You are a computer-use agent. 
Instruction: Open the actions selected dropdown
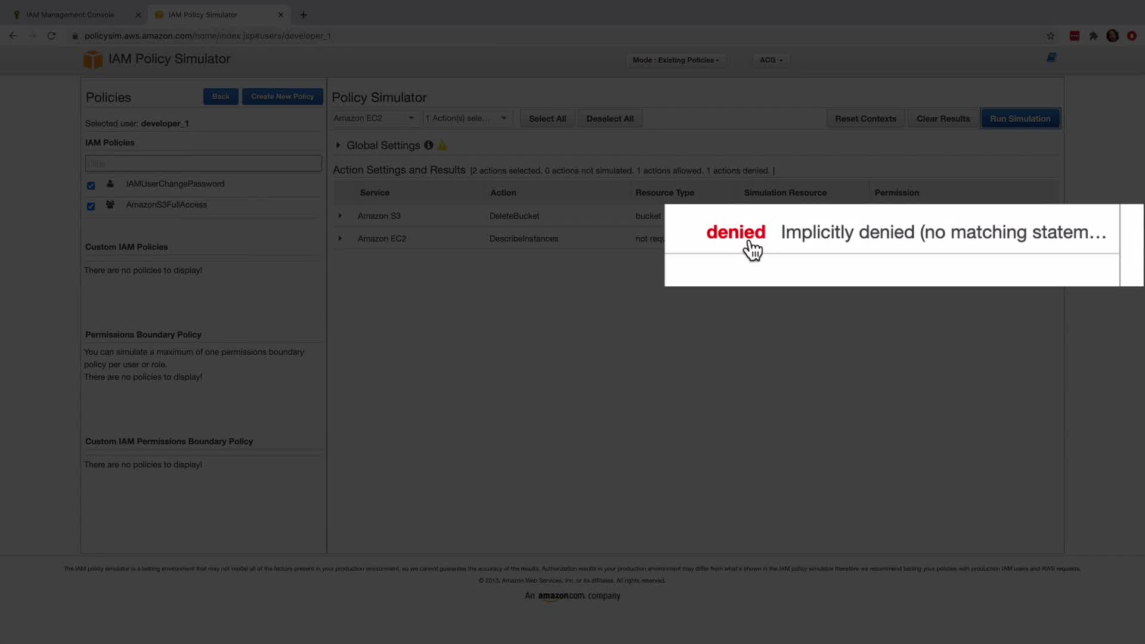coord(466,118)
